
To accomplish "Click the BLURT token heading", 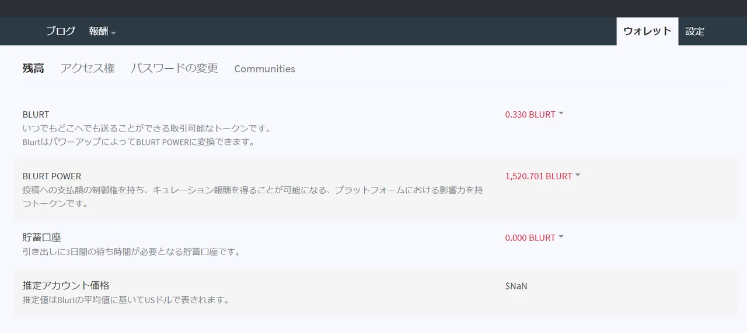I will coord(36,114).
